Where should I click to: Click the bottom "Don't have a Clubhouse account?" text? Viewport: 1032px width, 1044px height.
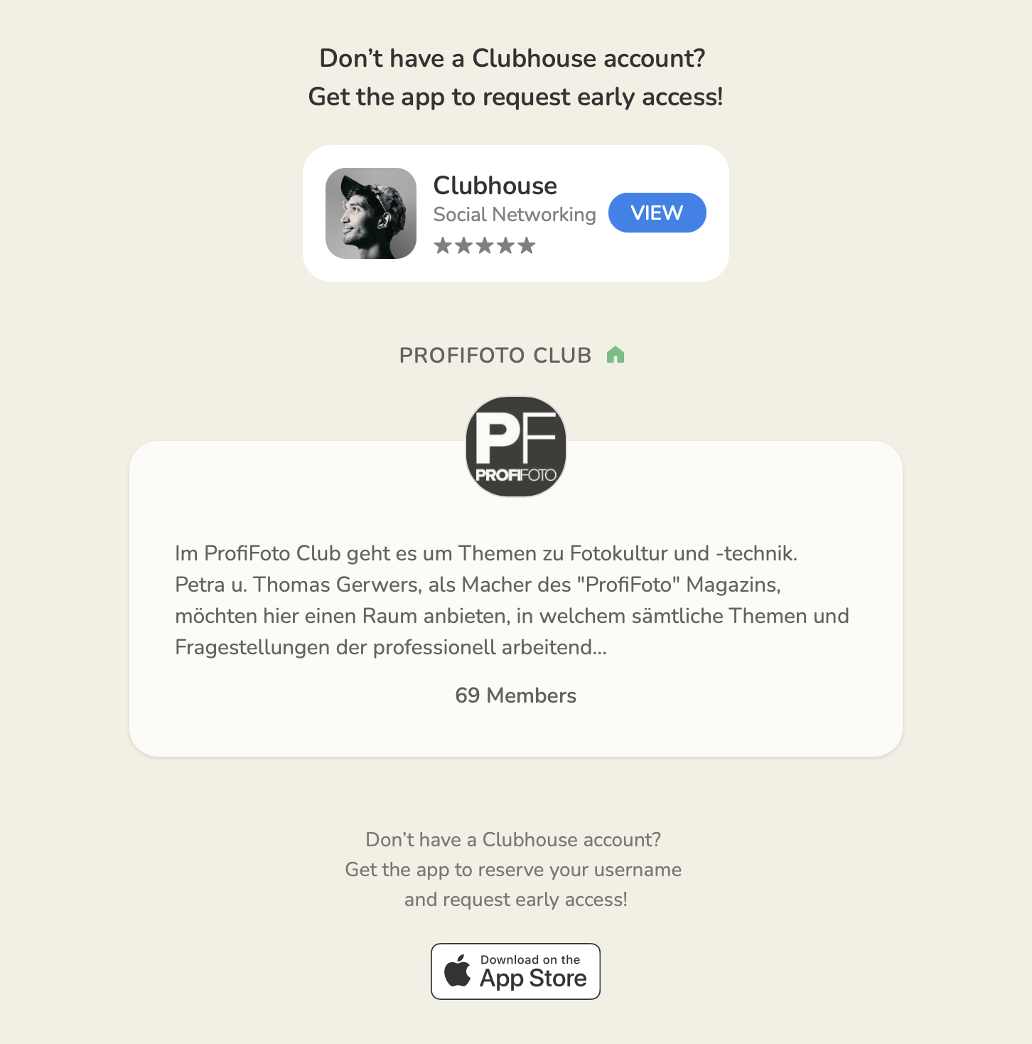click(513, 840)
